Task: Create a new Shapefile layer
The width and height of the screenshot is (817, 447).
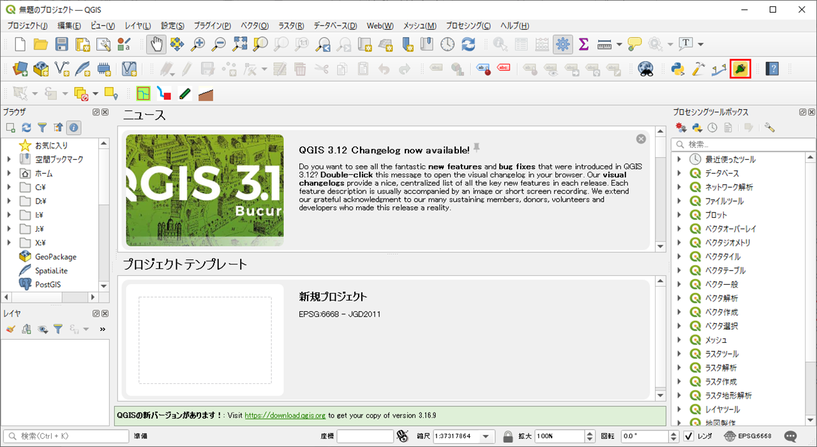Action: [x=62, y=68]
